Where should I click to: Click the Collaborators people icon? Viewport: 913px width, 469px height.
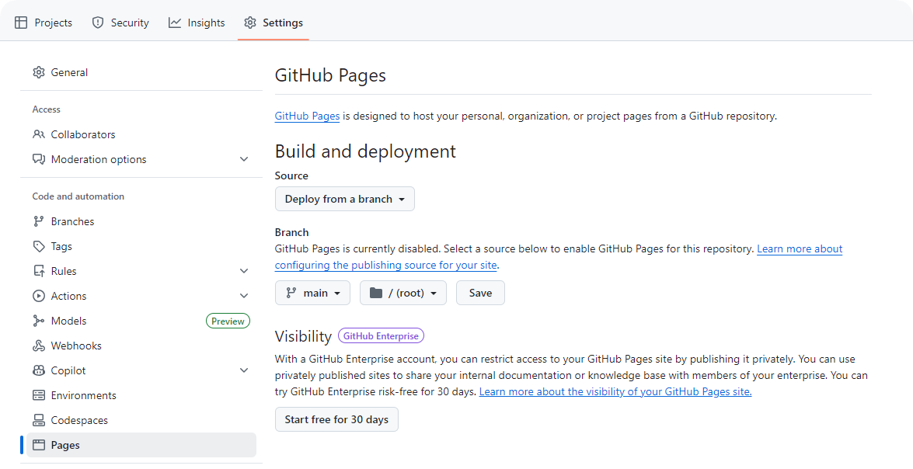(39, 134)
